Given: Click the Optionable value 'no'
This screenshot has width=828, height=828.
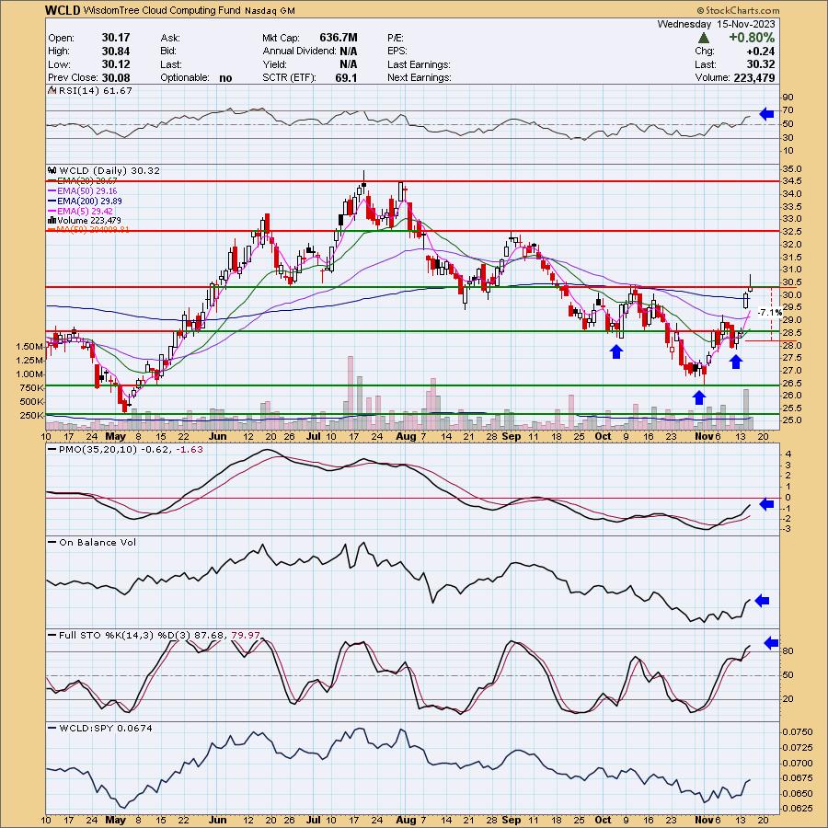Looking at the screenshot, I should click(x=225, y=77).
